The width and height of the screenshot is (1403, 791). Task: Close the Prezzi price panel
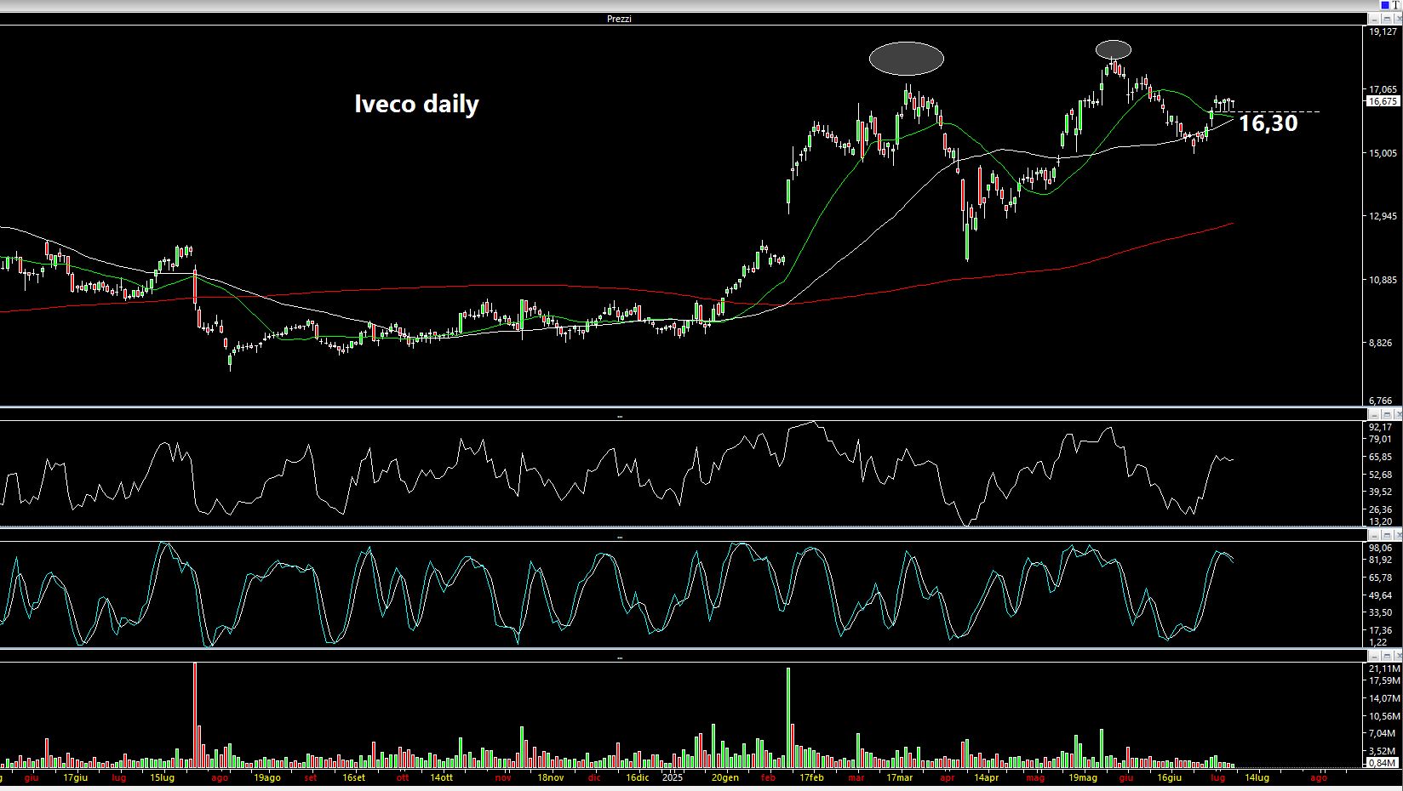coord(1398,19)
